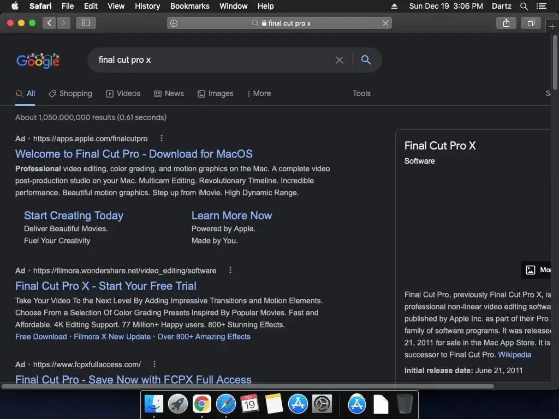This screenshot has width=559, height=419.
Task: Open the View menu
Action: pyautogui.click(x=116, y=6)
